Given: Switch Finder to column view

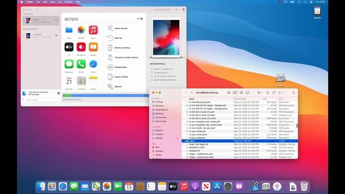Looking at the screenshot, I should (241, 93).
